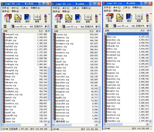The width and height of the screenshot is (154, 132).
Task: Click the 添加 (Add) icon in the middle window
Action: click(59, 18)
